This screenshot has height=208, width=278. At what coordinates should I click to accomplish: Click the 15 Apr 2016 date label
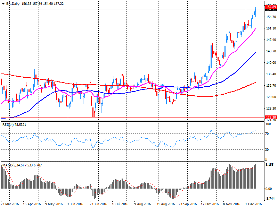[32, 204]
